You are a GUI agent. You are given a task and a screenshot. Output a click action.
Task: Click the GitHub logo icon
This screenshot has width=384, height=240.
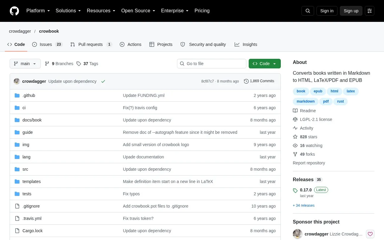click(14, 11)
